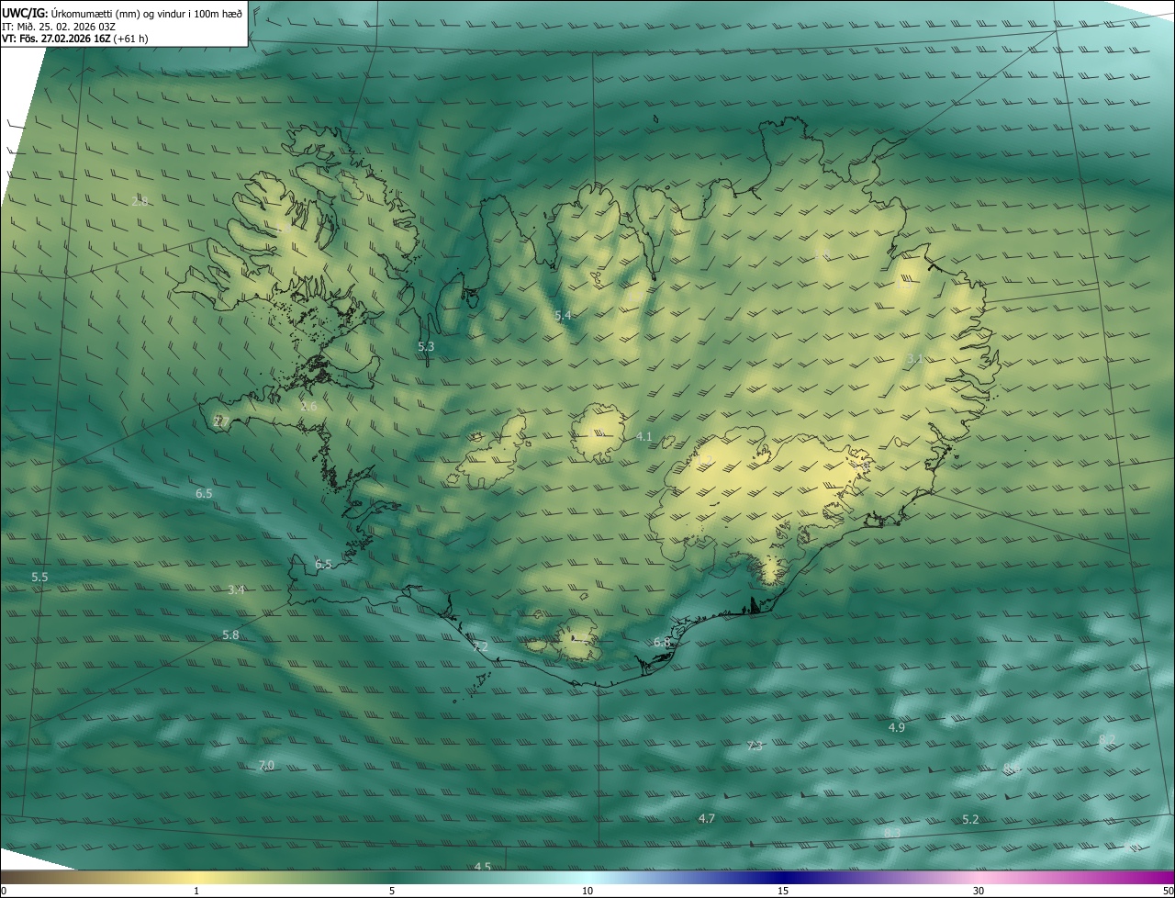Click the '50' tick label on the colour scale
Screen dimensions: 1175x898
[x=1168, y=891]
